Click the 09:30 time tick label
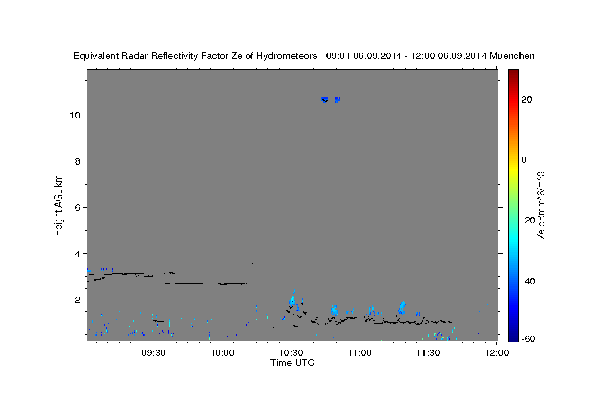This screenshot has height=410, width=616. pyautogui.click(x=155, y=353)
